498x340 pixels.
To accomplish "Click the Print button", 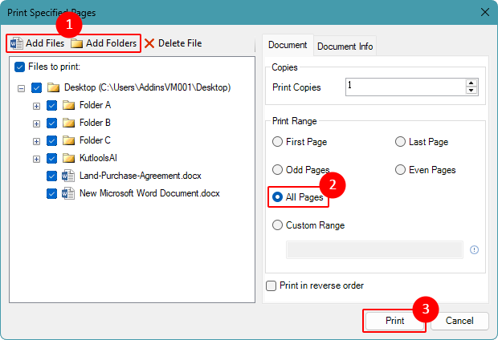I will [394, 321].
